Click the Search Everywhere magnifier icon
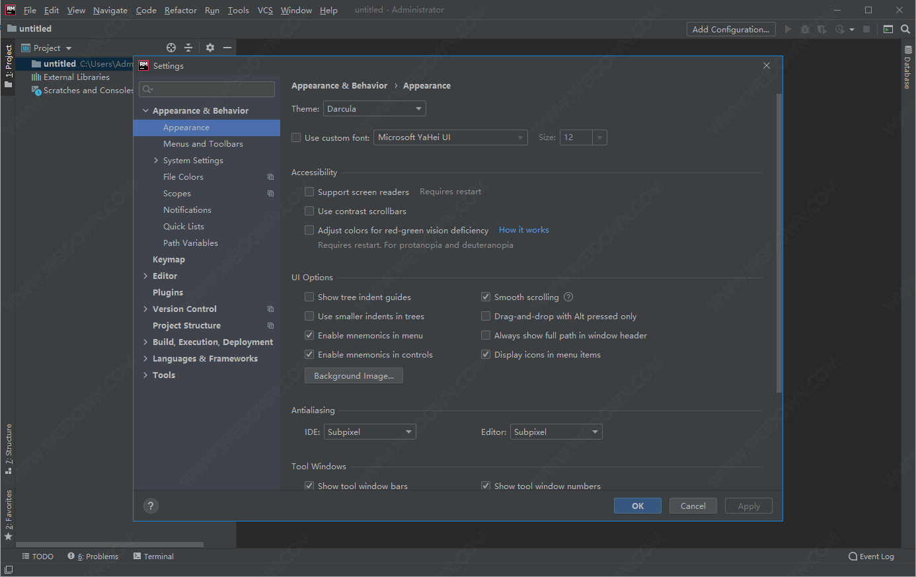Screen dimensions: 916x577 pos(905,29)
